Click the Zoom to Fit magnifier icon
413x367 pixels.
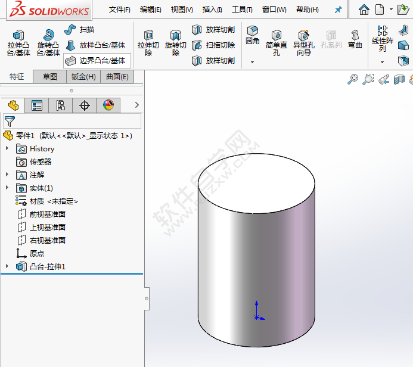point(353,79)
